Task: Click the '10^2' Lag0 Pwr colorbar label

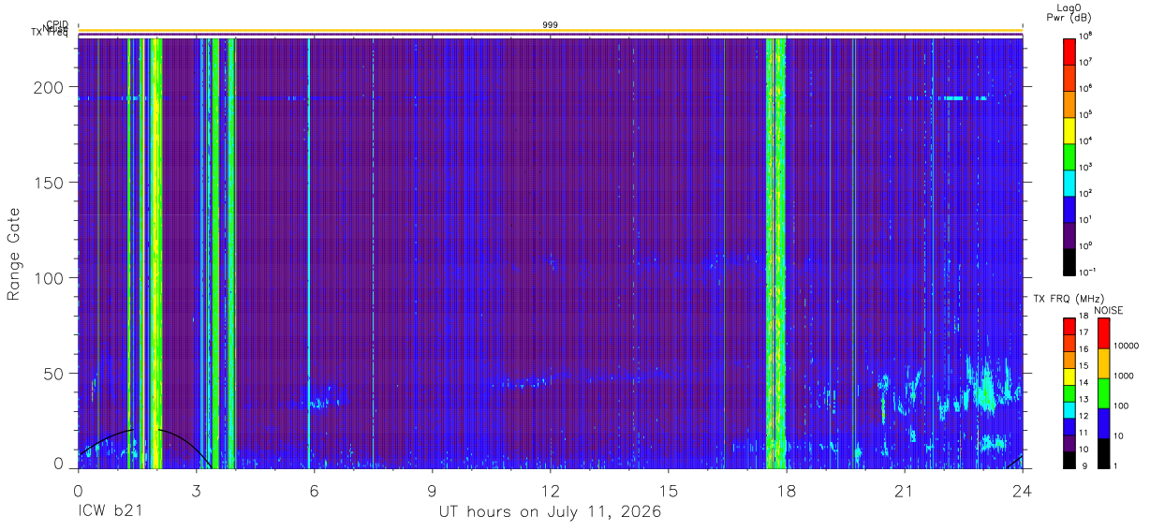Action: [x=1085, y=193]
